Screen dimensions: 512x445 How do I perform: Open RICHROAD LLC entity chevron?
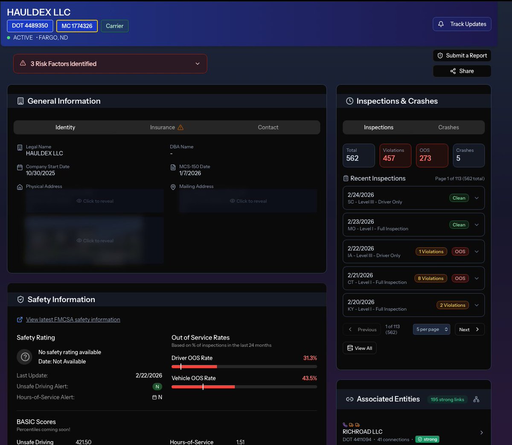482,433
